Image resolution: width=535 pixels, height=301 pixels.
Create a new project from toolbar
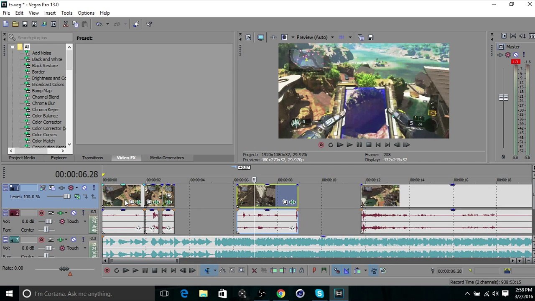click(x=6, y=24)
